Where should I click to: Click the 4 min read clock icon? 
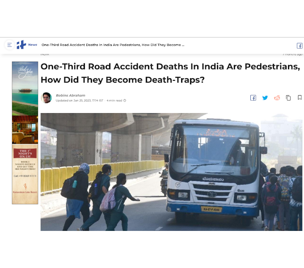pyautogui.click(x=125, y=100)
